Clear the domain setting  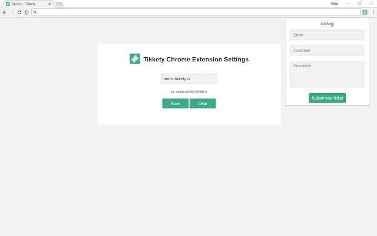coord(203,104)
